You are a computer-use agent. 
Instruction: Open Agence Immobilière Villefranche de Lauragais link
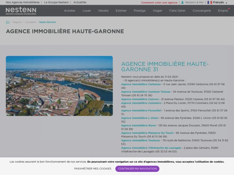151,148
